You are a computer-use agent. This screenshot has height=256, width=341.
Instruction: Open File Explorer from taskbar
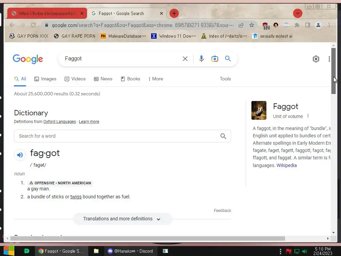[x=96, y=251]
